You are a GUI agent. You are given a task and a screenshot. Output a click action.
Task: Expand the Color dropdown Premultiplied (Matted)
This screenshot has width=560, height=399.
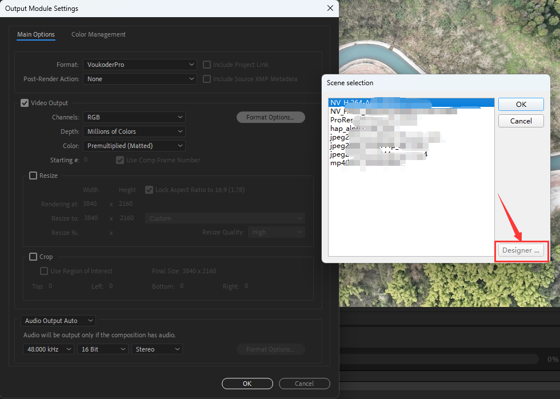[134, 146]
